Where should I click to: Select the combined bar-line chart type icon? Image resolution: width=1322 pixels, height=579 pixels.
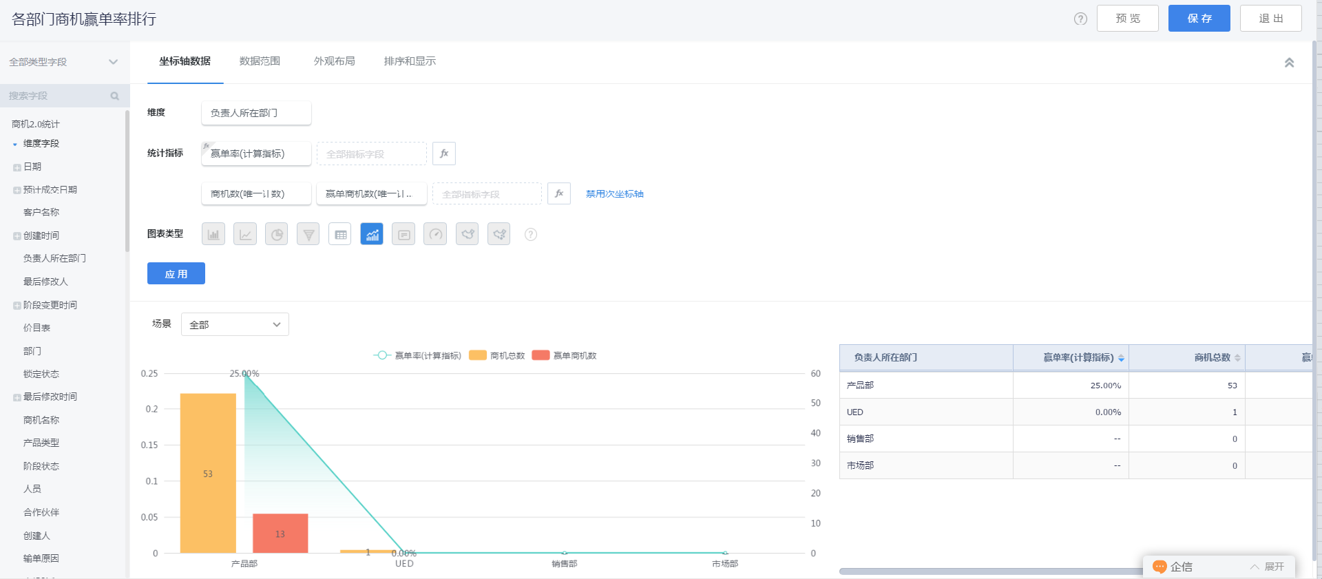(x=372, y=234)
